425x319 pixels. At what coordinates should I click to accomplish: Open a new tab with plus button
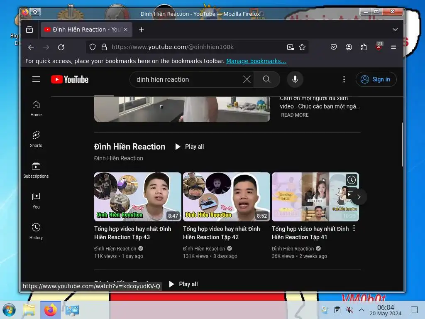141,29
